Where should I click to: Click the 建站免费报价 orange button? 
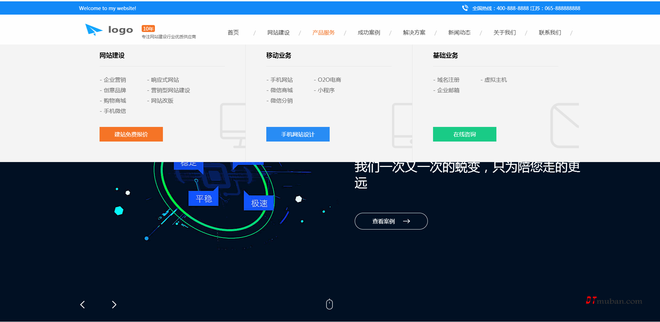point(131,134)
